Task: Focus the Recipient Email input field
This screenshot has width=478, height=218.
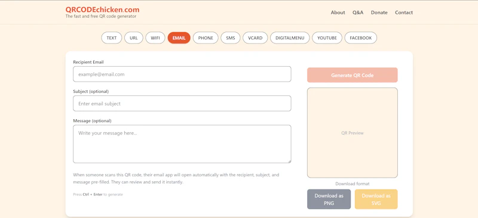Action: 182,74
